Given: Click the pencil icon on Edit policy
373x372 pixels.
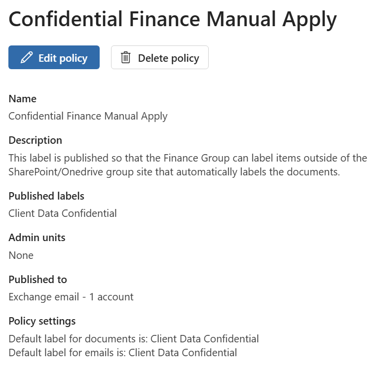Looking at the screenshot, I should point(27,58).
